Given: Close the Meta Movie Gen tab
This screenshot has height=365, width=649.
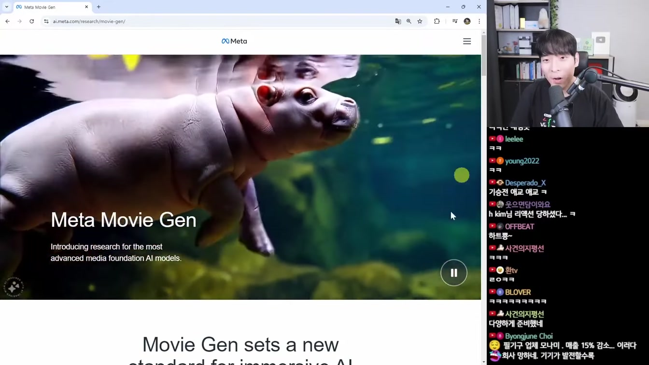Looking at the screenshot, I should click(x=86, y=7).
